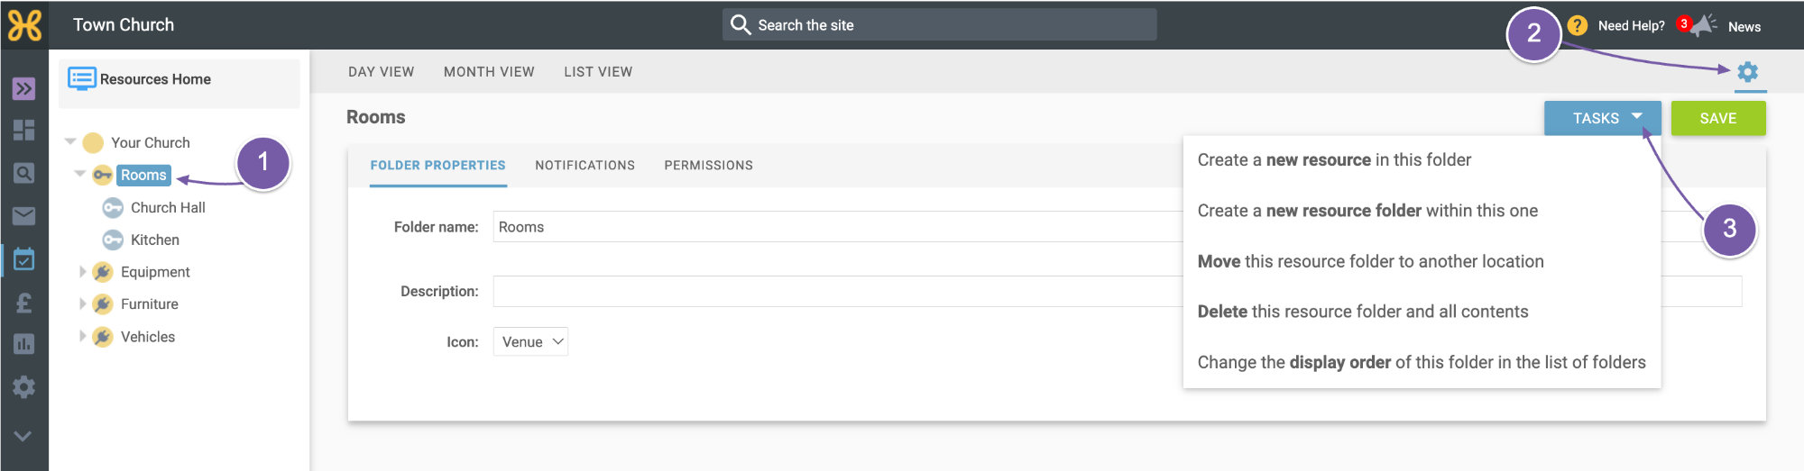Image resolution: width=1804 pixels, height=471 pixels.
Task: Click the ChurchSuite butterfly logo
Action: [x=24, y=25]
